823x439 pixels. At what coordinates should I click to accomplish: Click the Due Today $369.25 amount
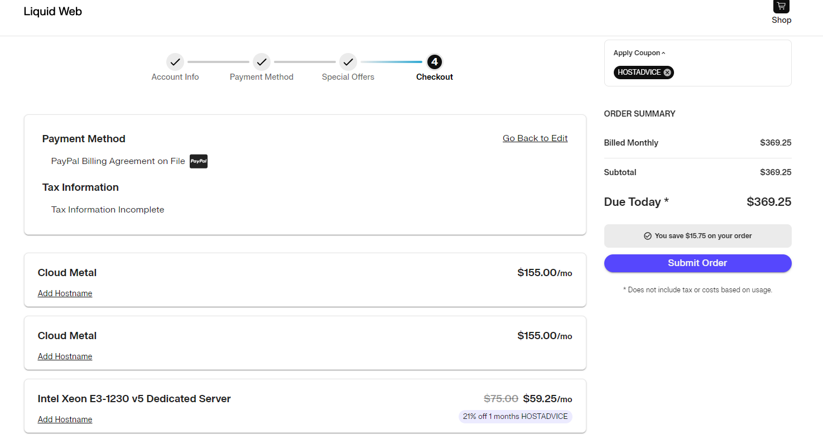769,202
